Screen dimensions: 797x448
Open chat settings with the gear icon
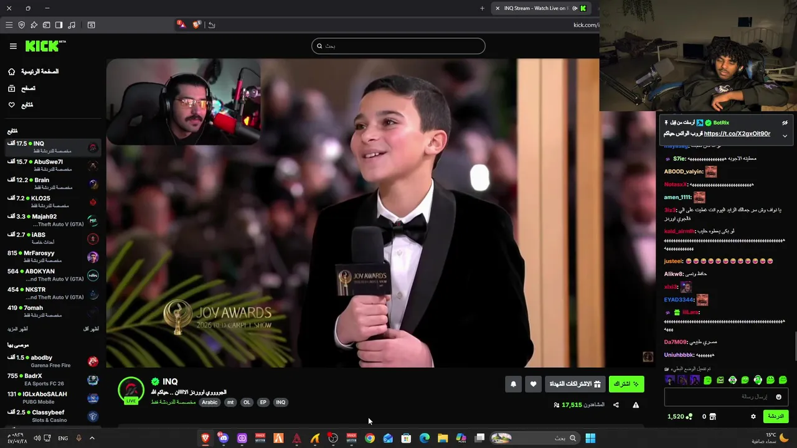click(753, 416)
